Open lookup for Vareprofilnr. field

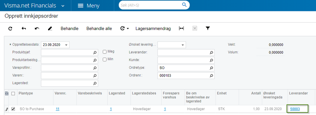95,68
